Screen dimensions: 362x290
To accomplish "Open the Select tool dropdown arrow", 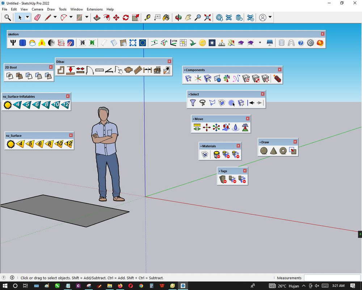I will click(x=27, y=17).
